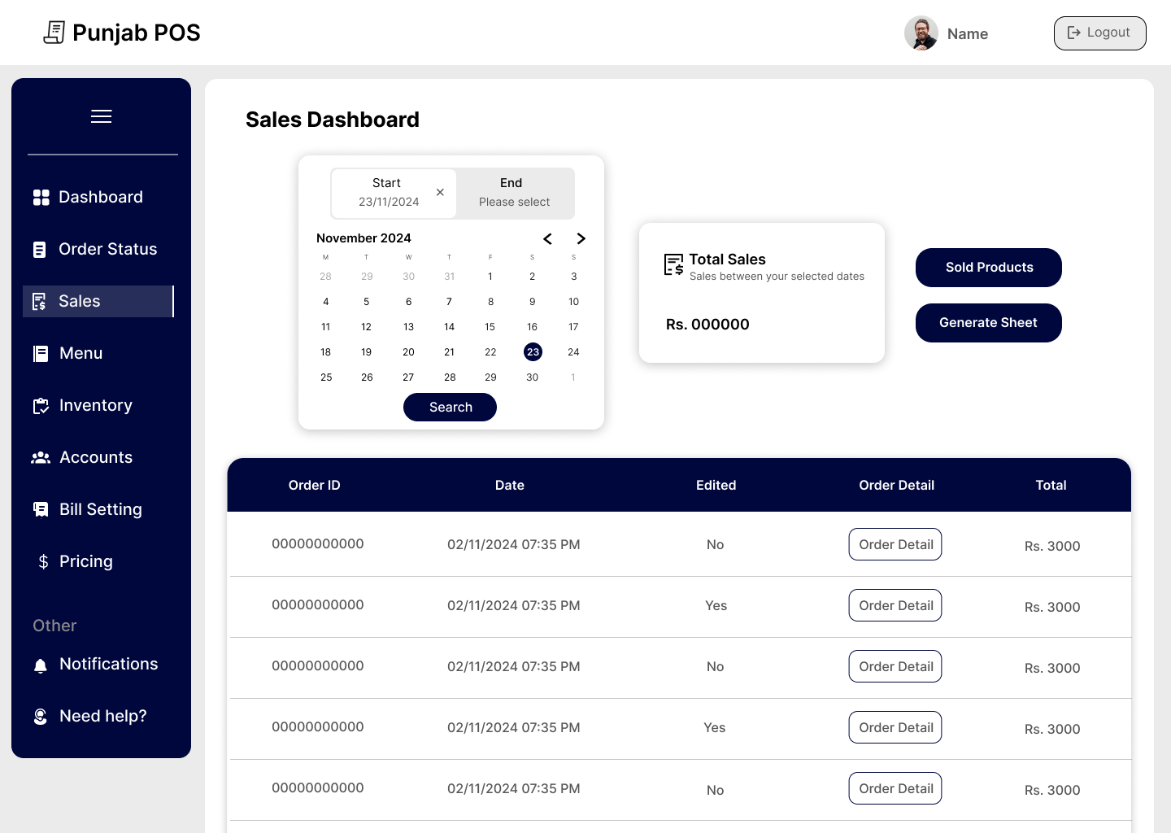Click the Bill Setting receipt icon

tap(41, 510)
